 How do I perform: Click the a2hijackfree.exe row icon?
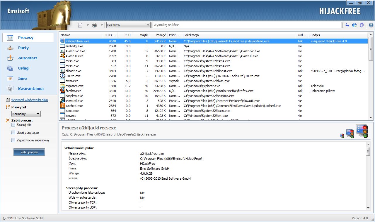tap(62, 41)
